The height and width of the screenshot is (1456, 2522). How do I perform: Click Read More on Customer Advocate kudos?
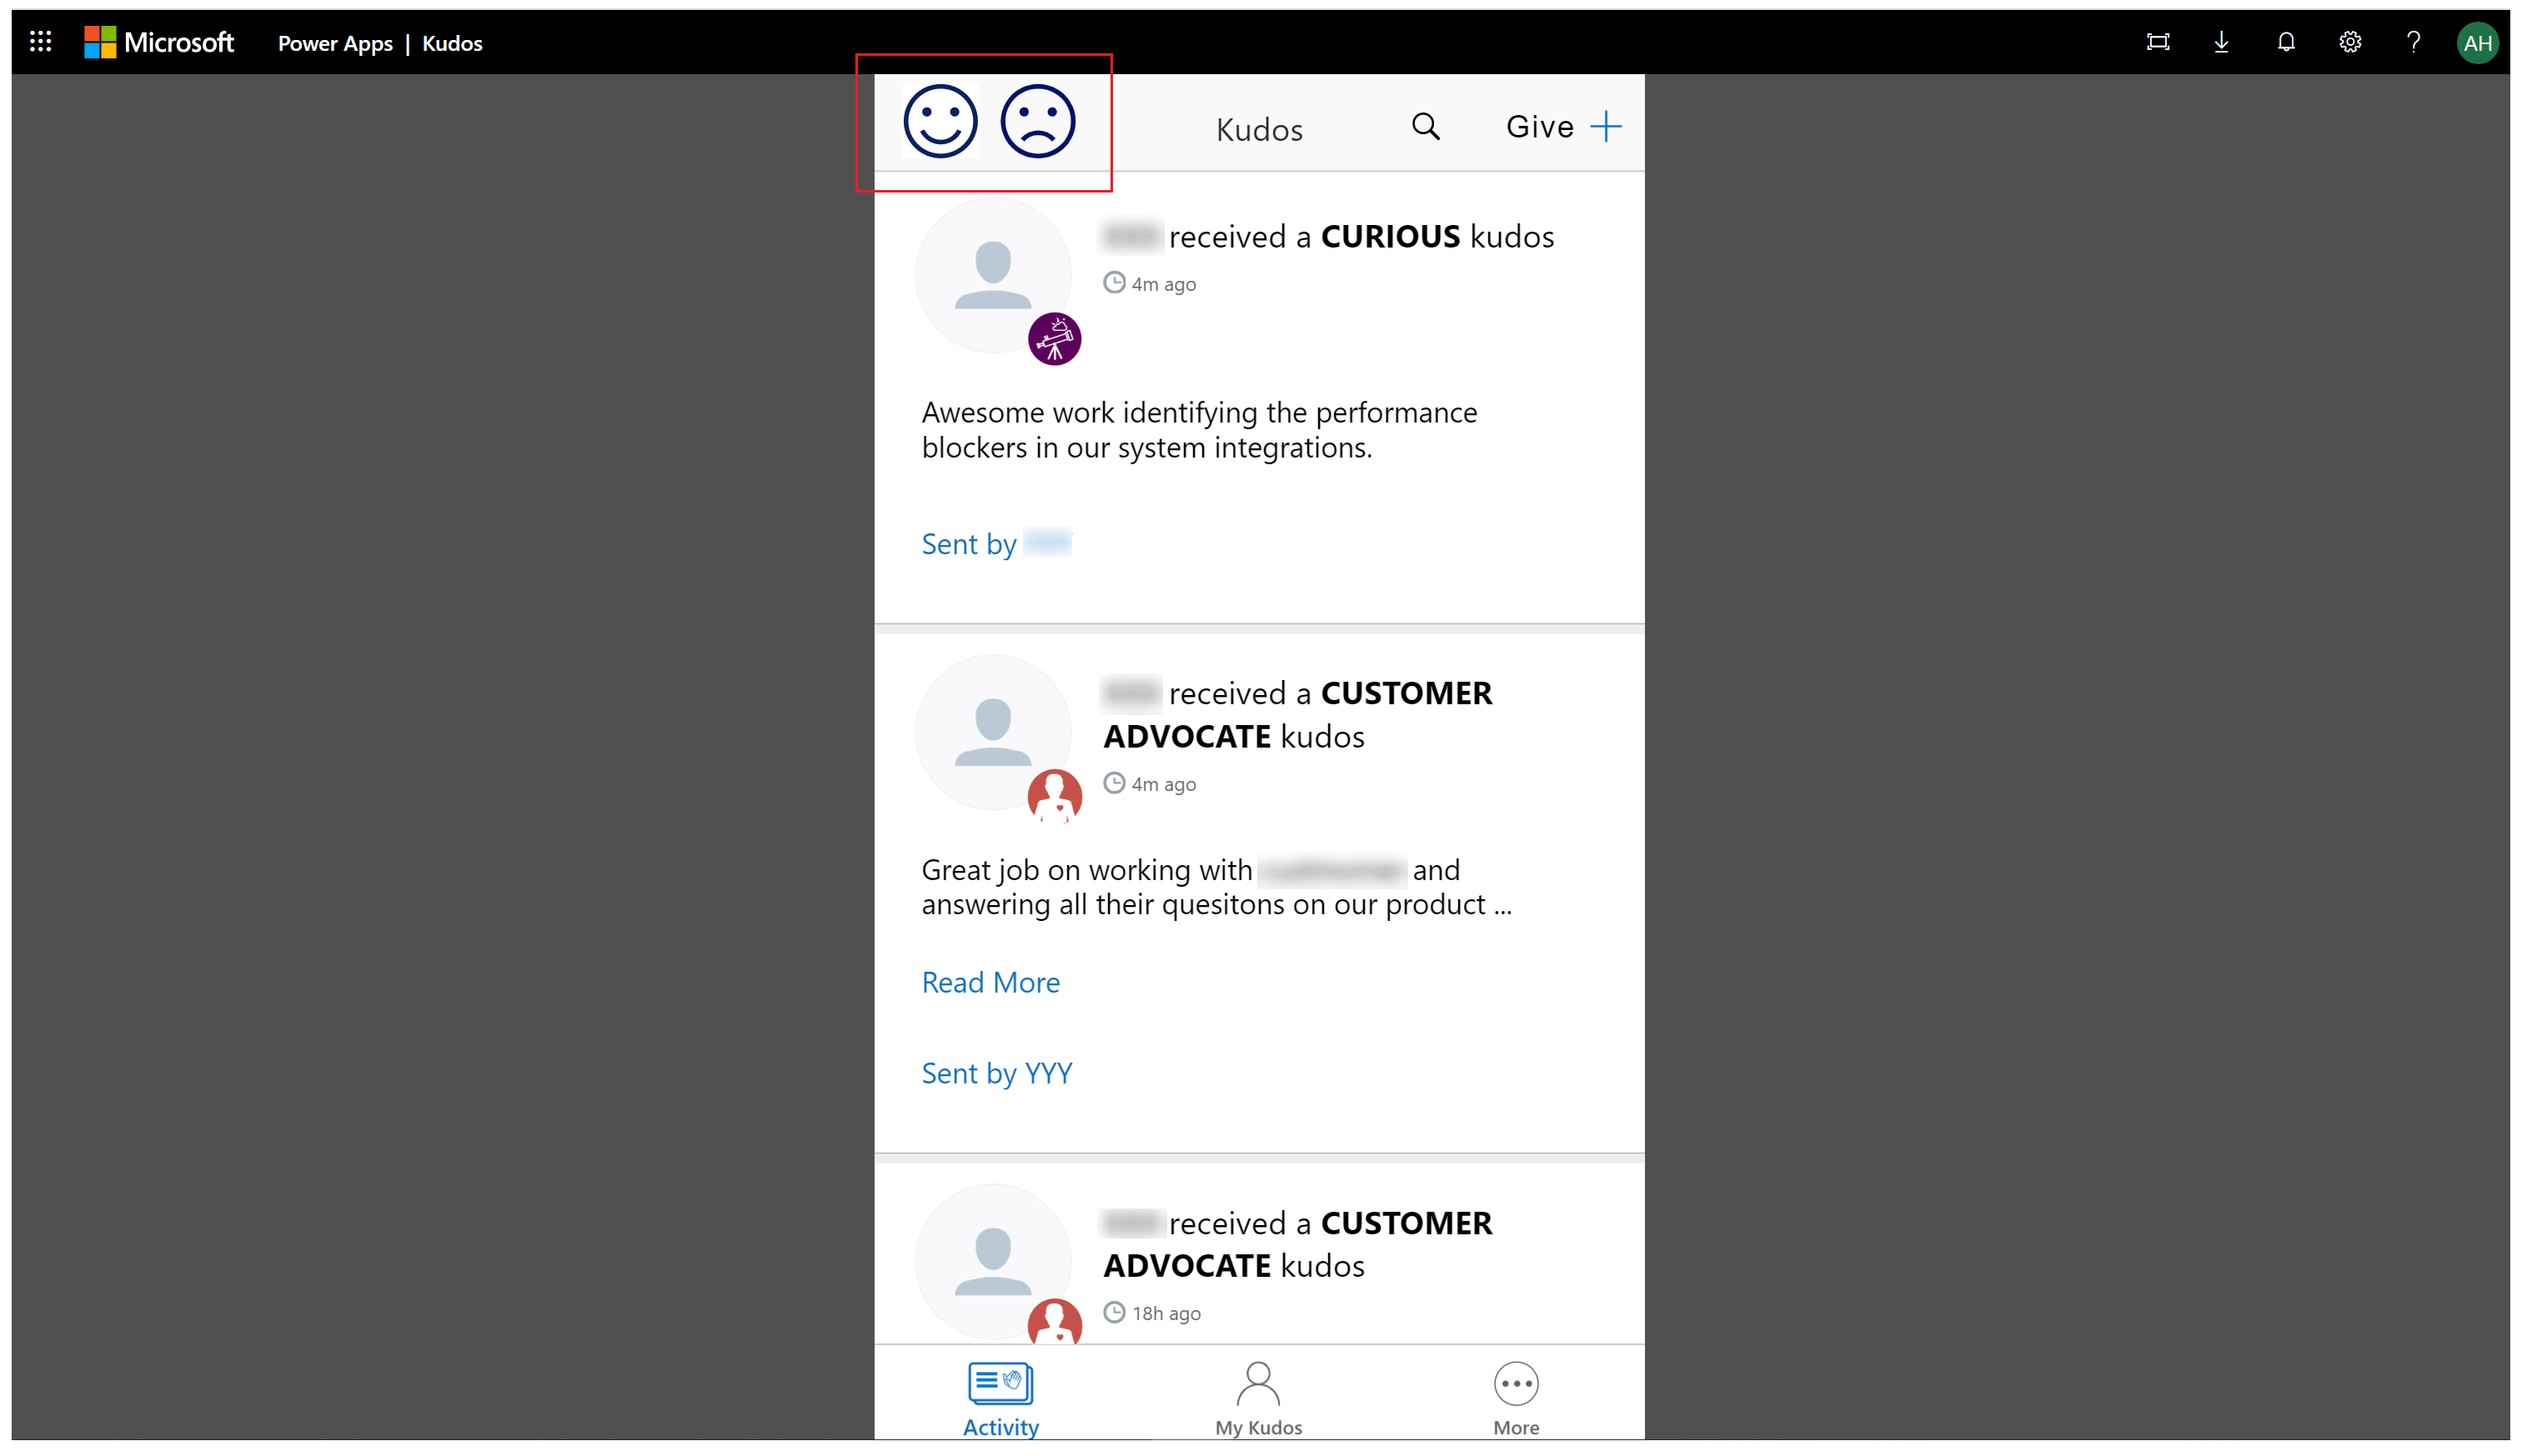tap(990, 983)
